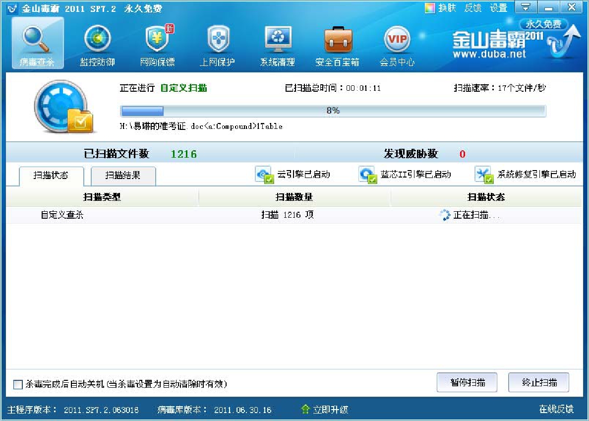Click the 永久免费 badge

pyautogui.click(x=543, y=24)
